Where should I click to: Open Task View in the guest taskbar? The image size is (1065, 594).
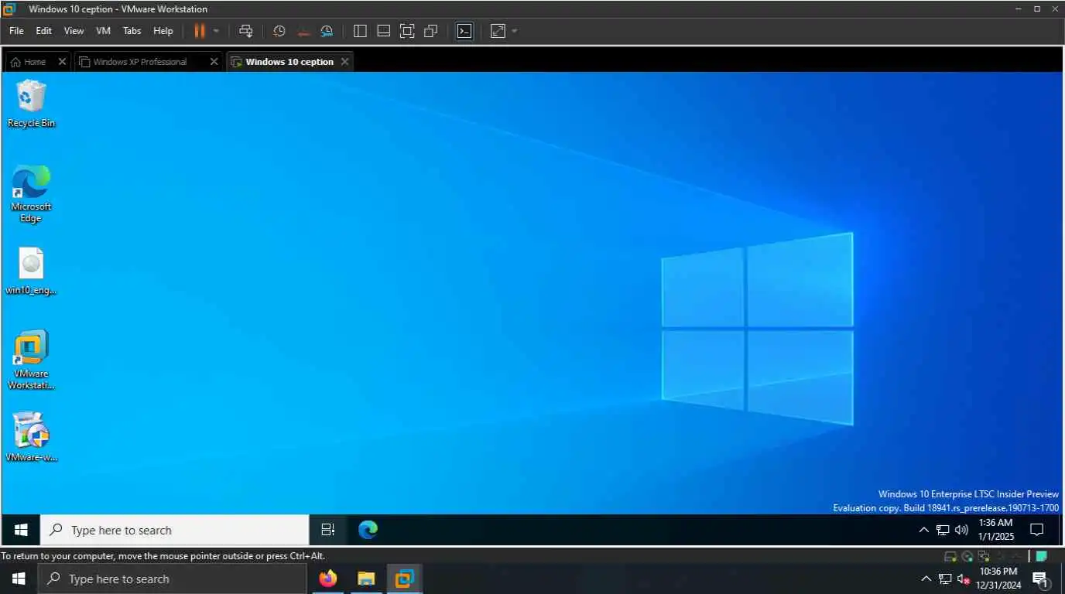click(327, 530)
